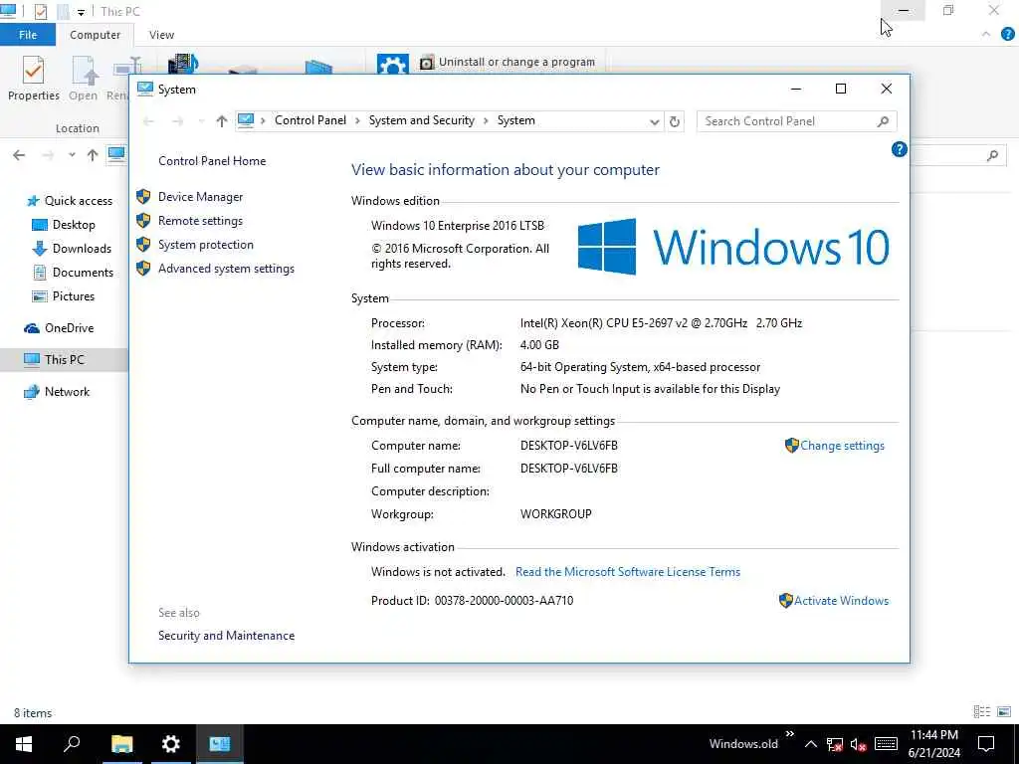The height and width of the screenshot is (764, 1019).
Task: Go up one level in System window
Action: click(222, 120)
